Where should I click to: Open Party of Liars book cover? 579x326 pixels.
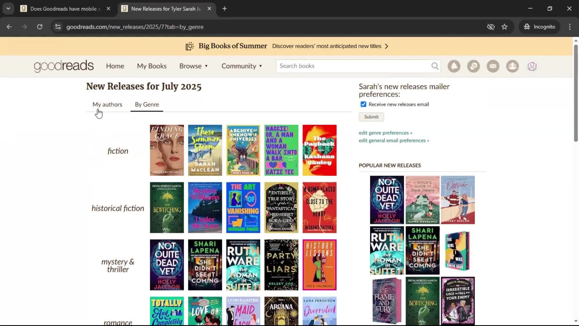(x=281, y=265)
